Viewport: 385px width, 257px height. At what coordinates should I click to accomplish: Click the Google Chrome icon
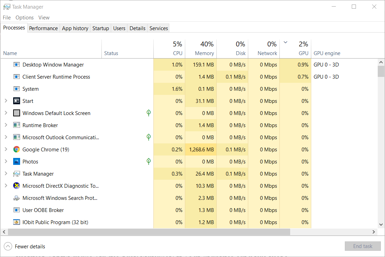pos(17,149)
